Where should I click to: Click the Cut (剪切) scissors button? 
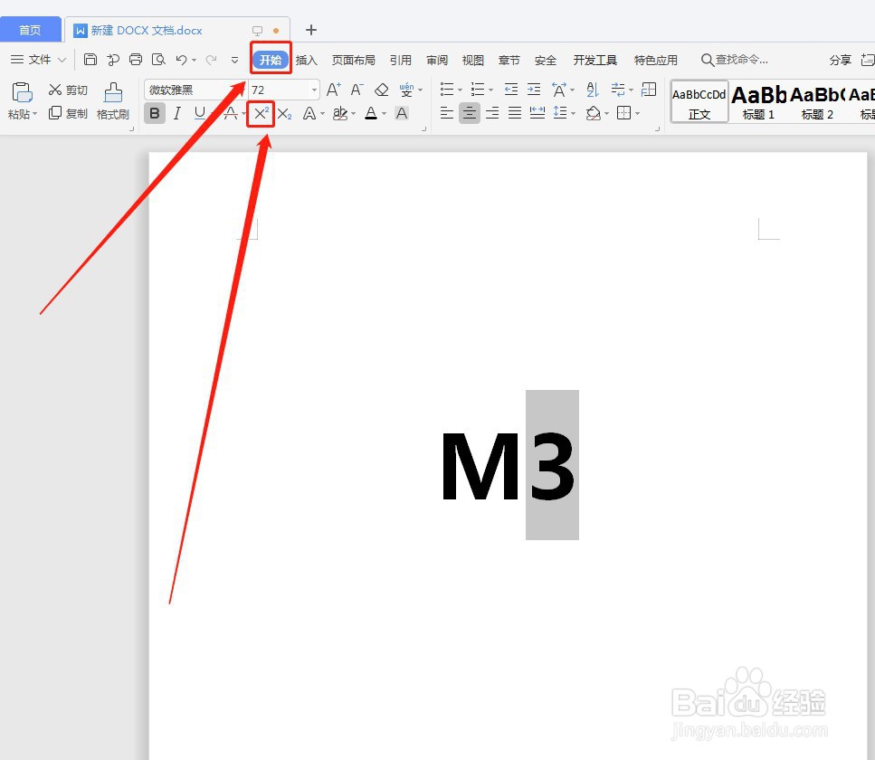(x=68, y=90)
